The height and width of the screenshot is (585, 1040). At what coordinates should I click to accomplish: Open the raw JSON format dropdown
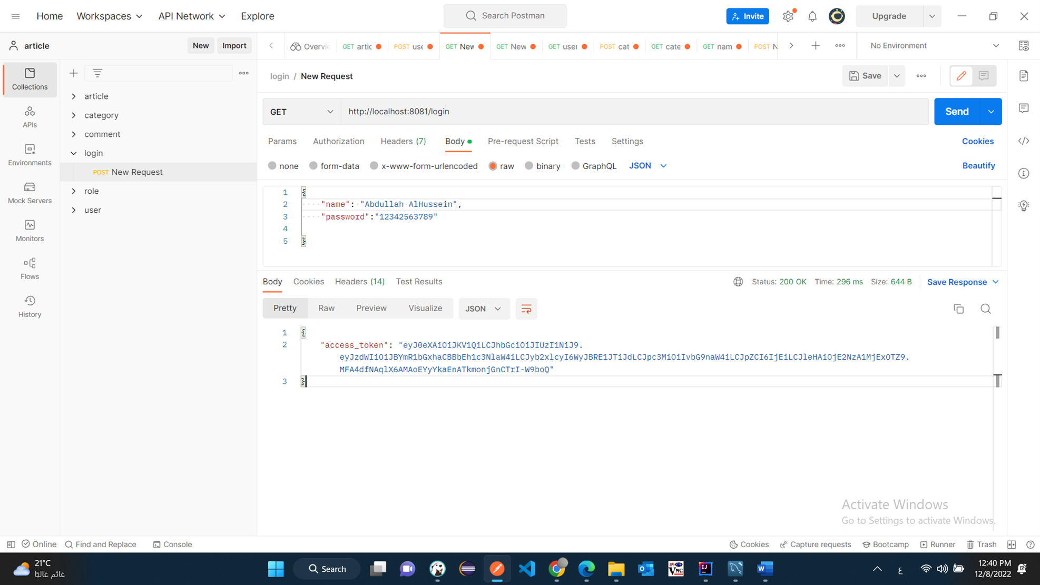click(x=647, y=166)
